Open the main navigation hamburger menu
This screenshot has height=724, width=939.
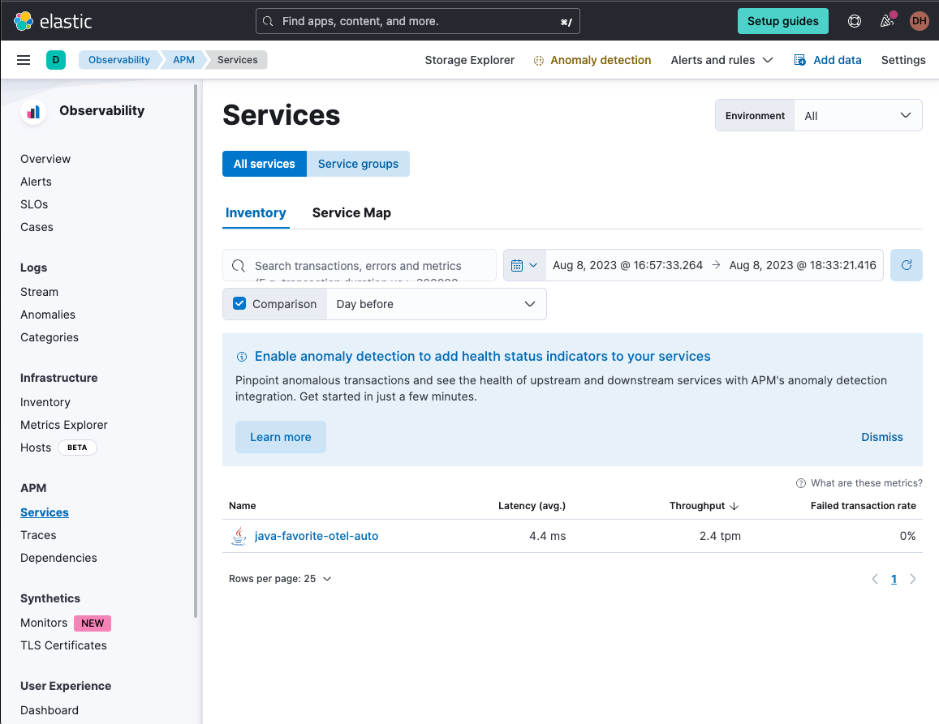point(23,59)
